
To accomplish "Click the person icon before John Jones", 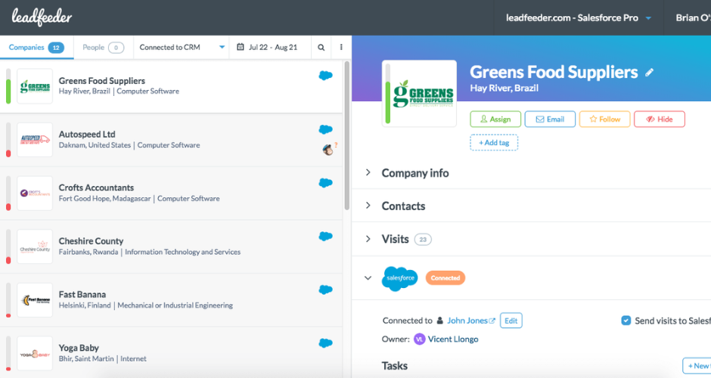I will [x=440, y=321].
